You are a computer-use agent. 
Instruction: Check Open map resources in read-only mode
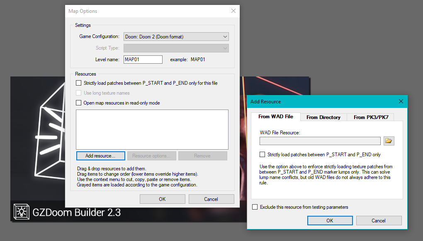[79, 103]
